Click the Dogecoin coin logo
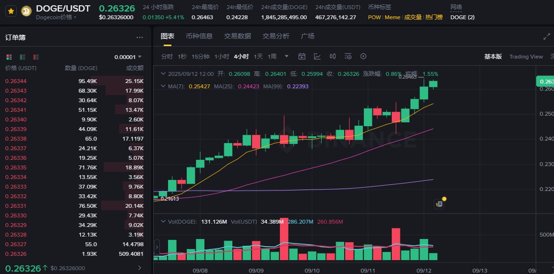Screen dimensions: 554x274 [x=26, y=12]
